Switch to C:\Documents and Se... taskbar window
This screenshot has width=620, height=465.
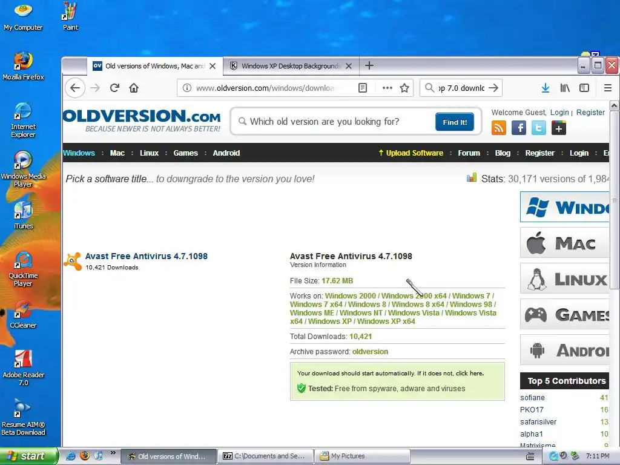pos(265,456)
